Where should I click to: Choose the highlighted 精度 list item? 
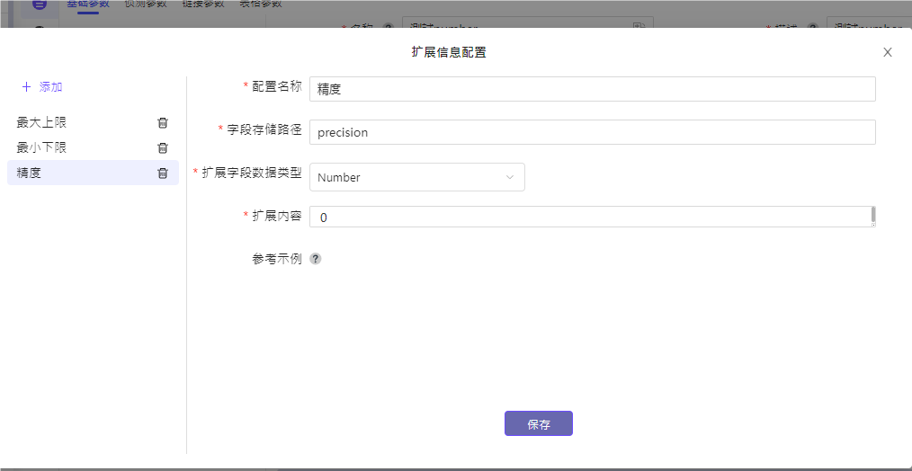pyautogui.click(x=29, y=173)
